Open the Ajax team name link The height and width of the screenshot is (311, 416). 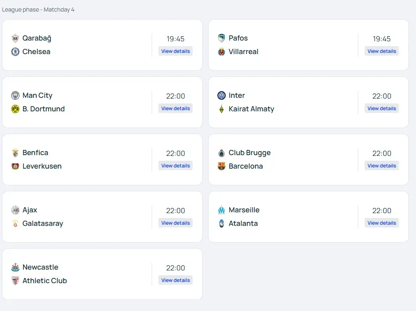[30, 210]
